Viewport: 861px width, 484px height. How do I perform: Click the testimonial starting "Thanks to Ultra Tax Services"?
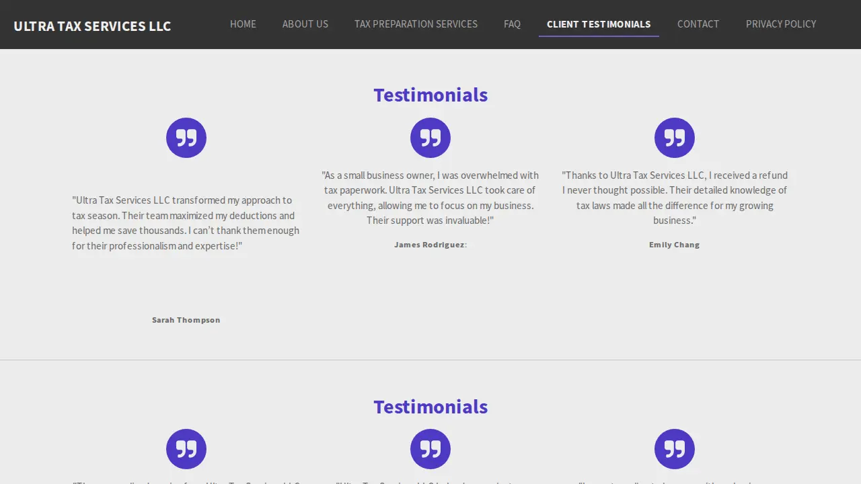click(x=675, y=198)
